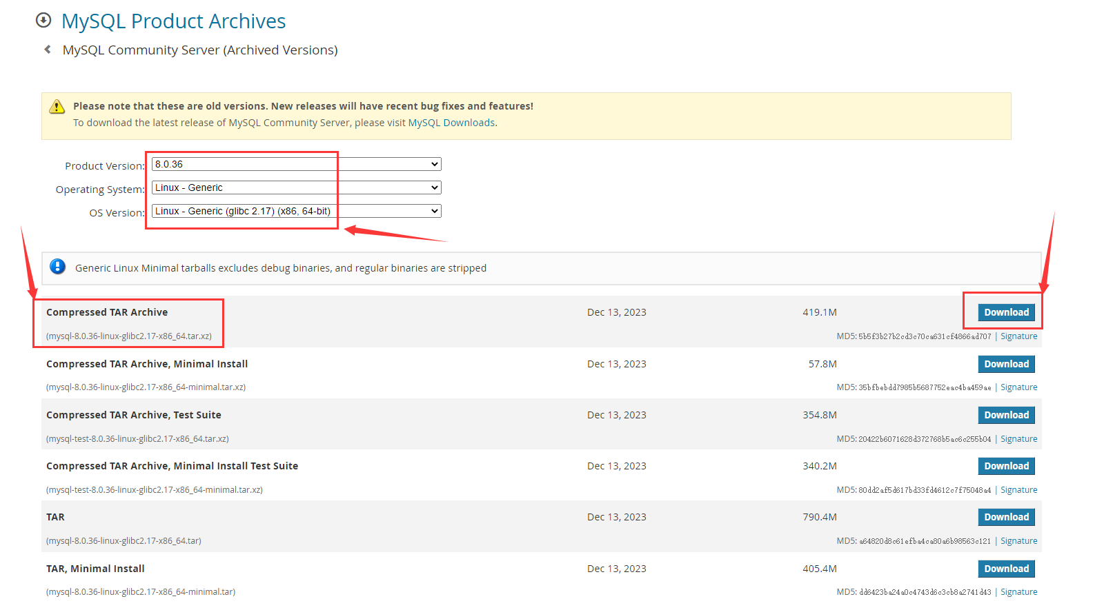Click 'Compressed TAR Archive, Test Suite' title
1104x610 pixels.
134,415
